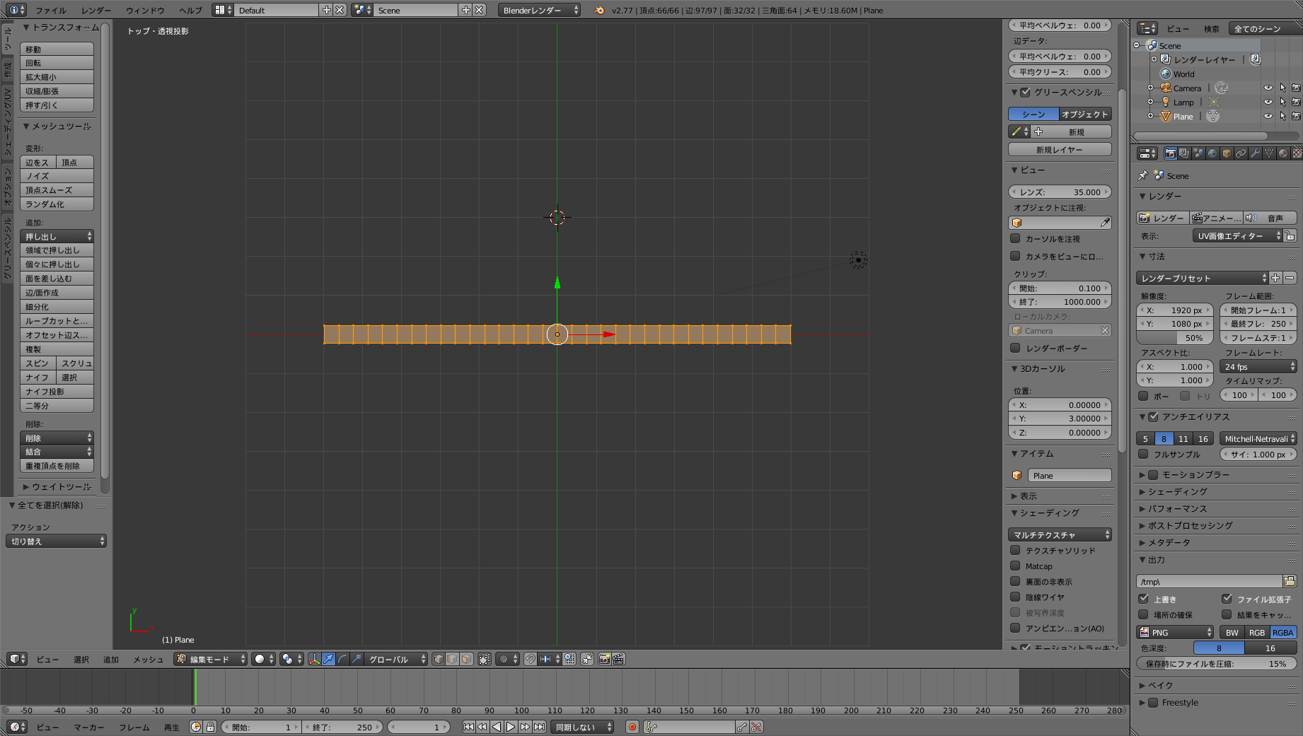The image size is (1303, 736).
Task: Open the Mitchell-Netravali filter dropdown
Action: point(1258,438)
